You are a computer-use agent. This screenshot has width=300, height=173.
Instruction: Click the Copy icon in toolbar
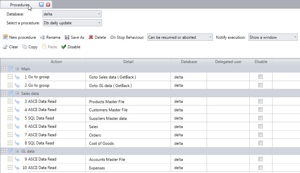pyautogui.click(x=25, y=47)
